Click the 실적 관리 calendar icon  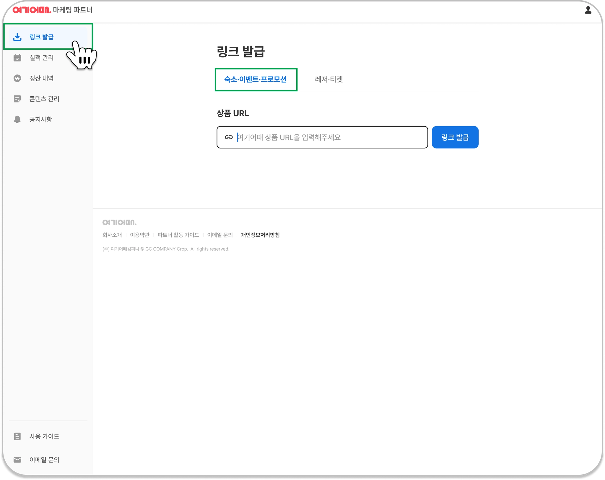(x=17, y=58)
